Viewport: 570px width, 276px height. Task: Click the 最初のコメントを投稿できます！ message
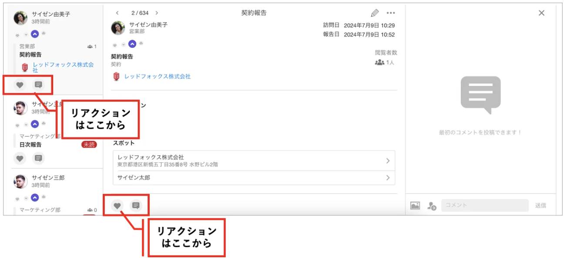[480, 132]
